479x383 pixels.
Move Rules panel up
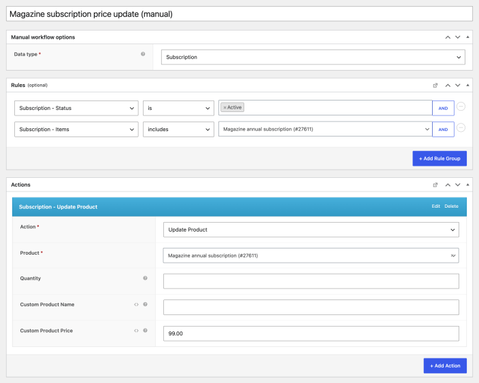(448, 86)
